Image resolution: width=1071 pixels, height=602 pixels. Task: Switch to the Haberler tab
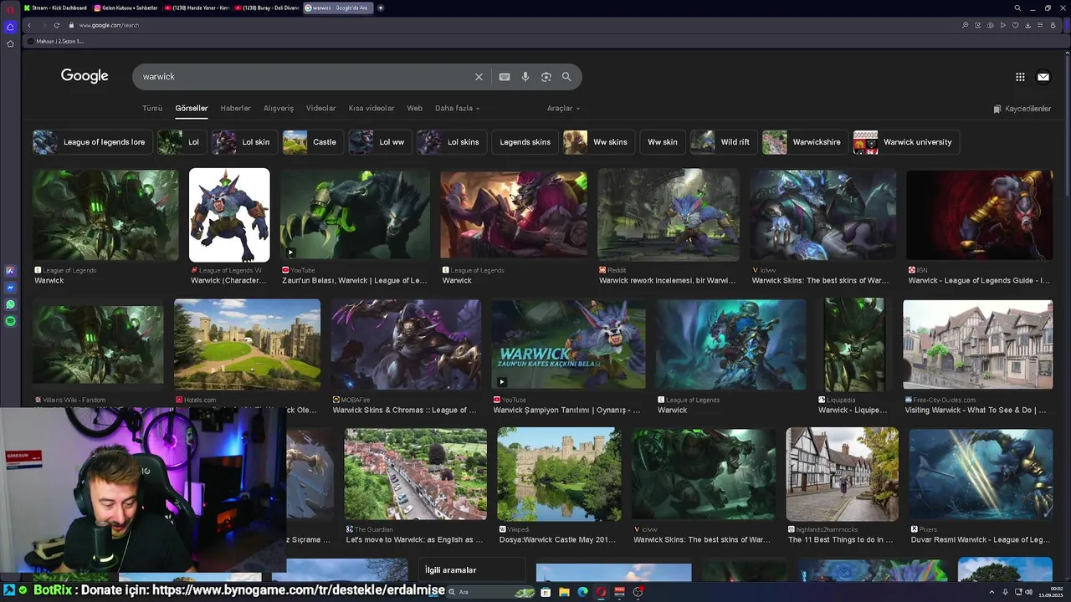235,108
